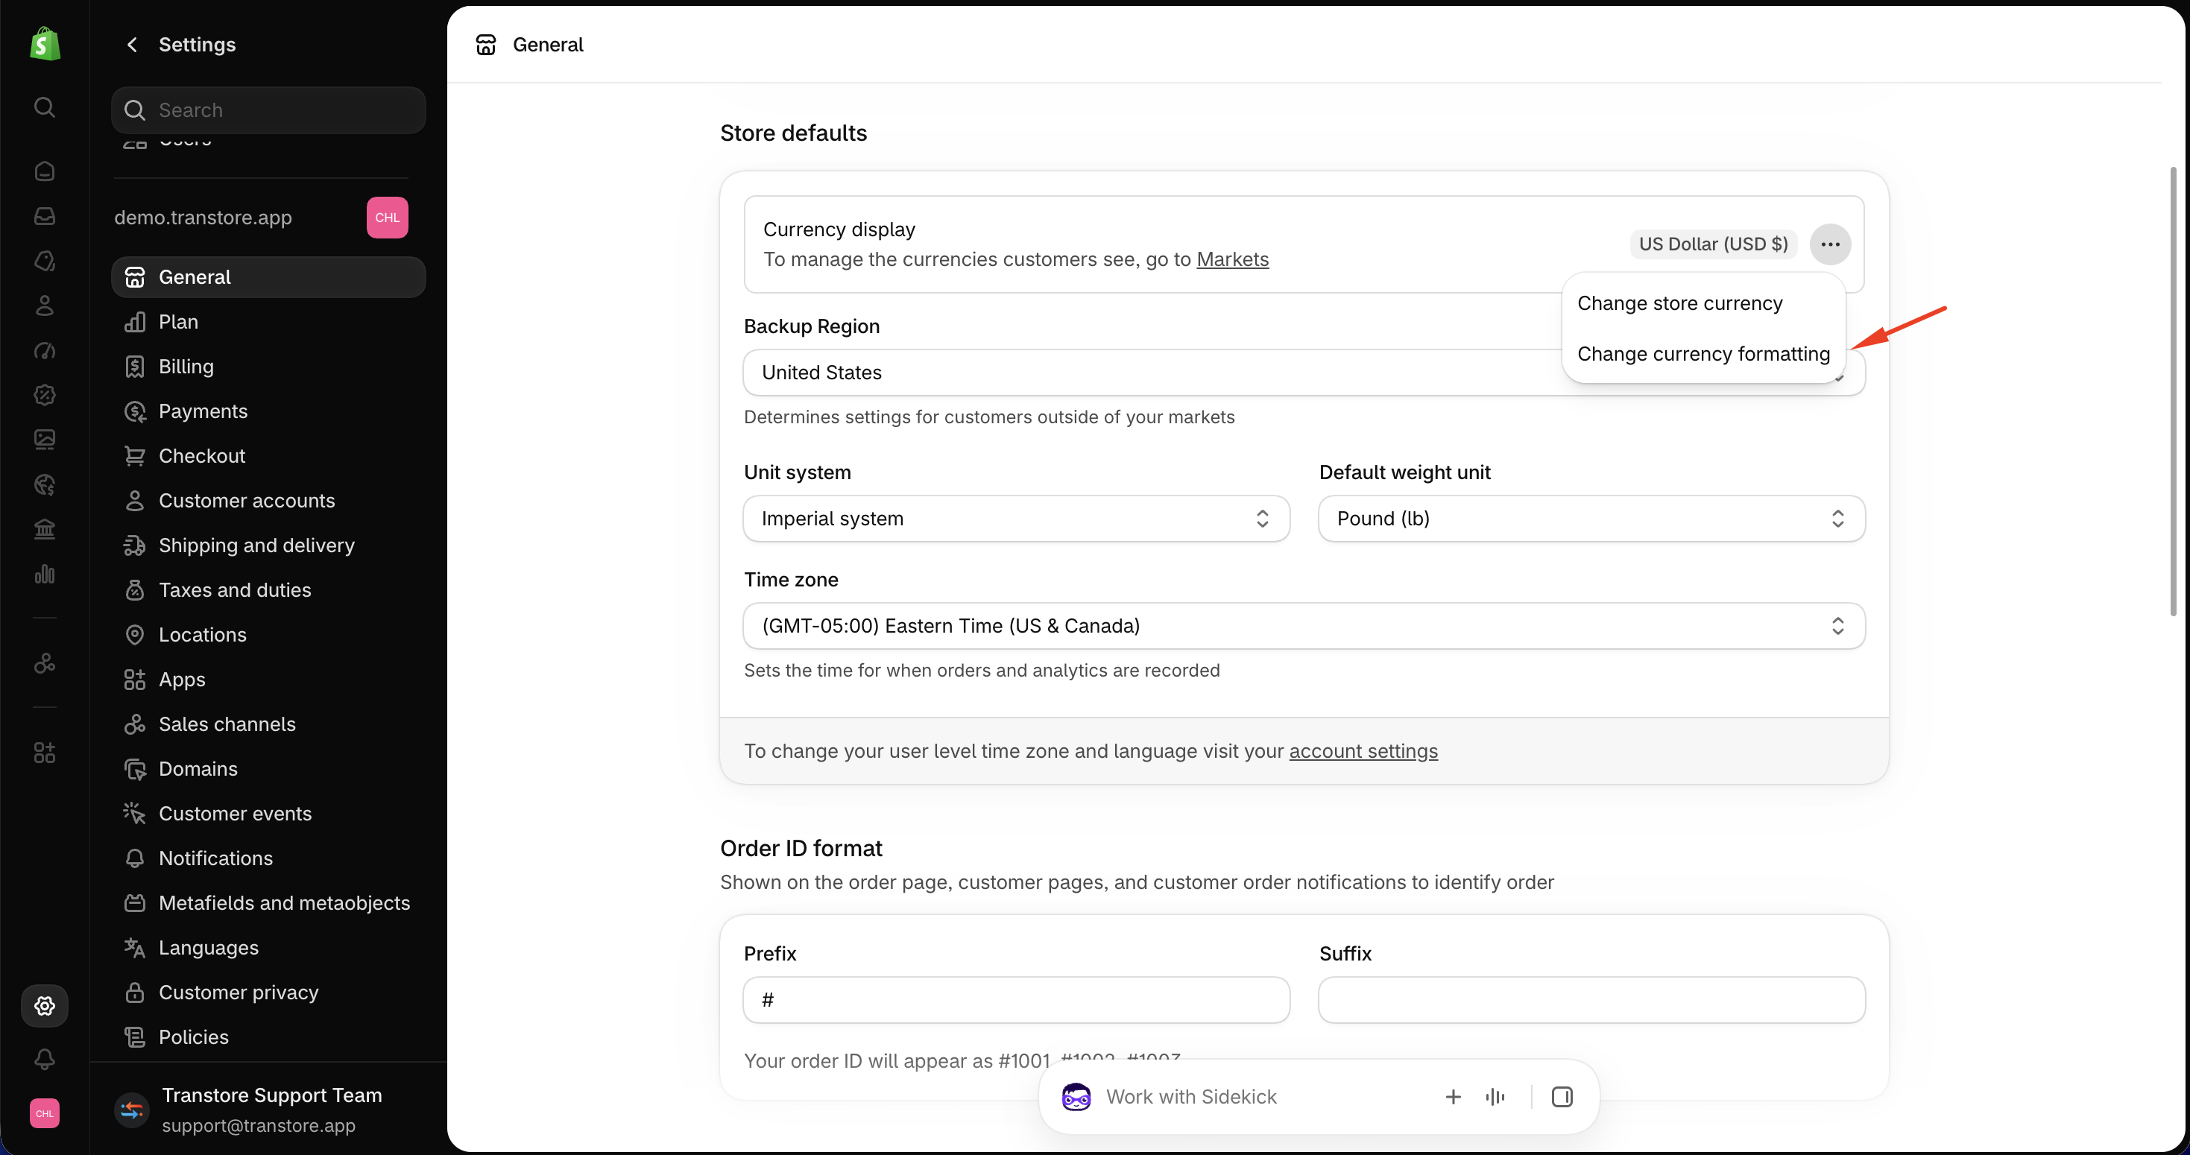Image resolution: width=2190 pixels, height=1155 pixels.
Task: Click the back arrow beside Settings
Action: pyautogui.click(x=132, y=44)
